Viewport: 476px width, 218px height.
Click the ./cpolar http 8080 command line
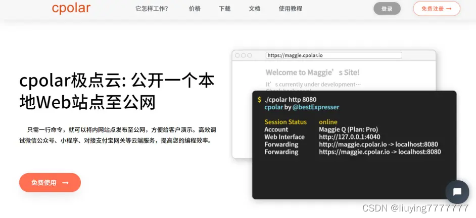coord(291,100)
